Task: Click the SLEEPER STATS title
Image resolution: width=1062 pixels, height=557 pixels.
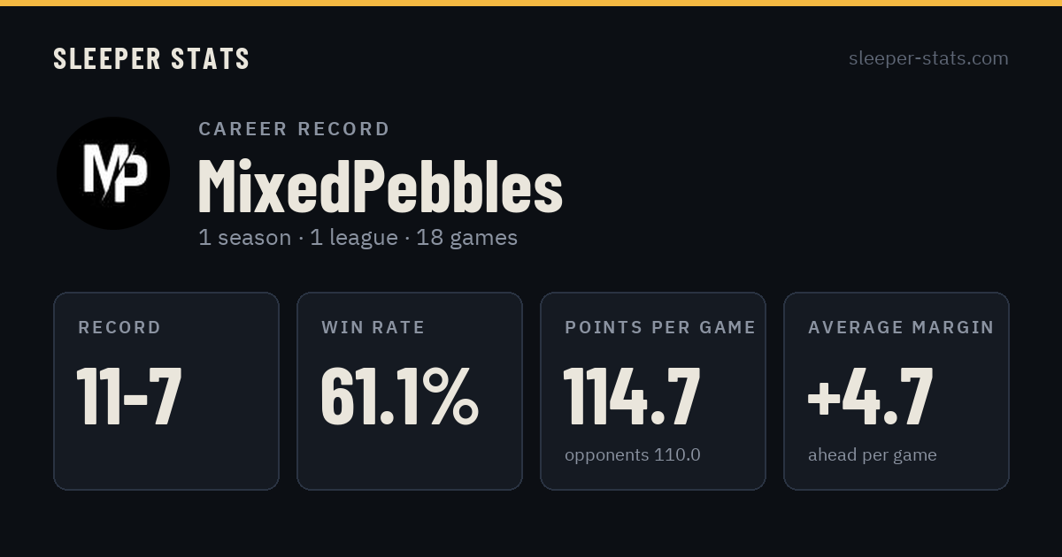Action: pyautogui.click(x=151, y=59)
